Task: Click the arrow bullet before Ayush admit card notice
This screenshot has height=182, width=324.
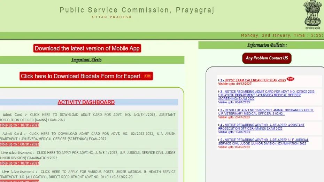Action: 219,92
